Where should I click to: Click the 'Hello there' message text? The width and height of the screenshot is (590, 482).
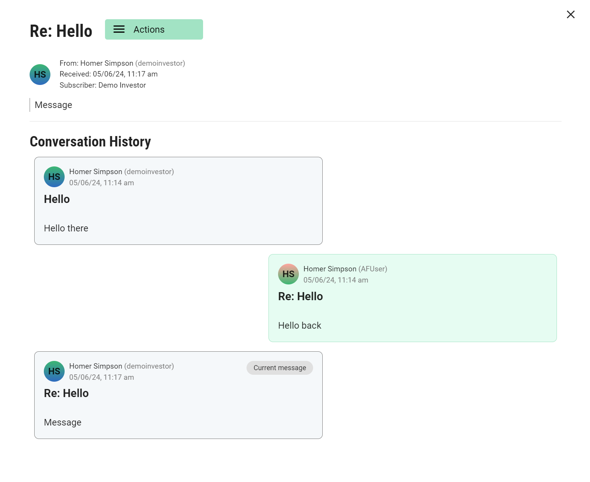[66, 228]
